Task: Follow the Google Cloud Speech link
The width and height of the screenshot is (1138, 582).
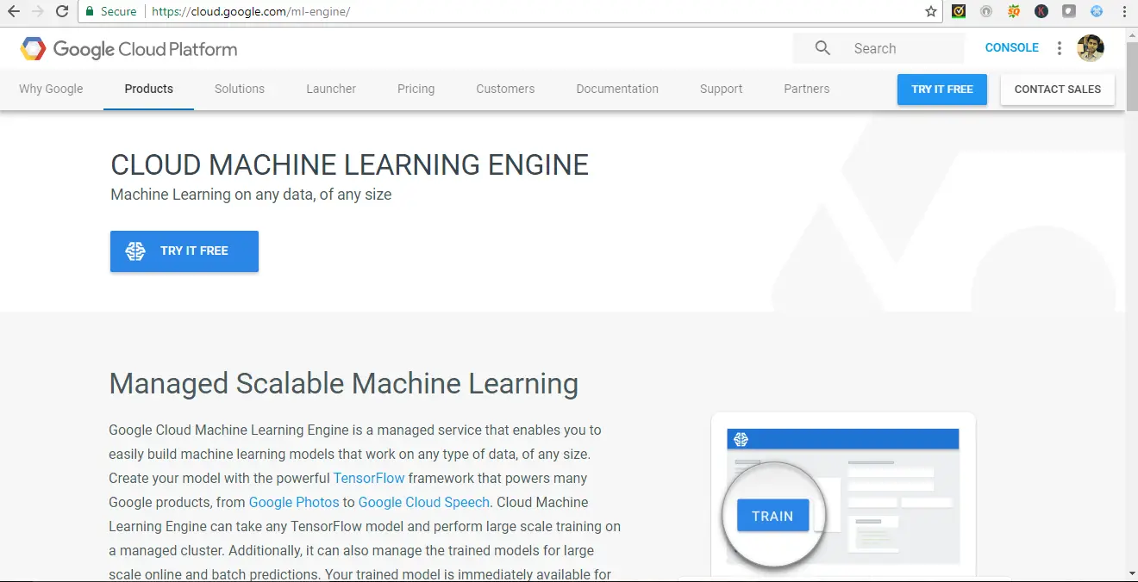Action: (424, 502)
